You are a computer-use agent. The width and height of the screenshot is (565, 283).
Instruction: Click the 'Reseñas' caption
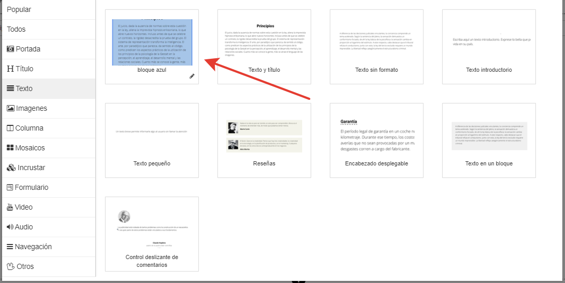pos(264,164)
